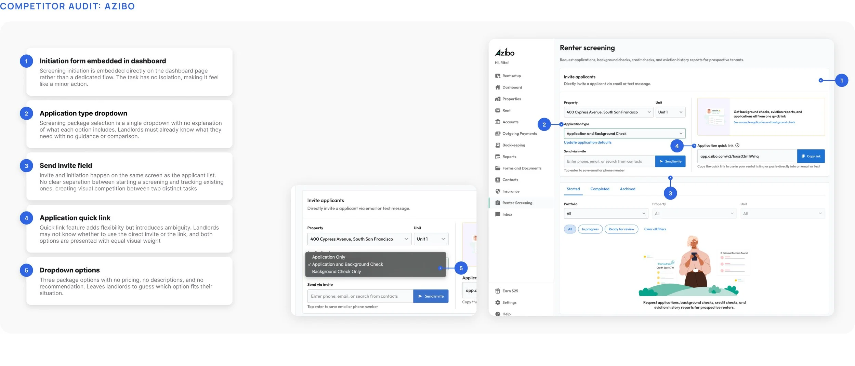The image size is (855, 366).
Task: Select Application and Background Check option
Action: [376, 265]
